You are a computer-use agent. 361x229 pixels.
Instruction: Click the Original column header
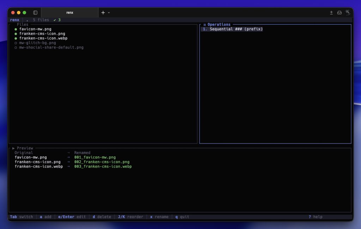[x=24, y=153]
